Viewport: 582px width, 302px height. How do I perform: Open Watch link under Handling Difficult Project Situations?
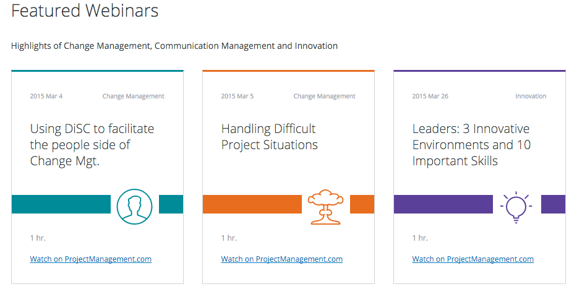point(281,259)
